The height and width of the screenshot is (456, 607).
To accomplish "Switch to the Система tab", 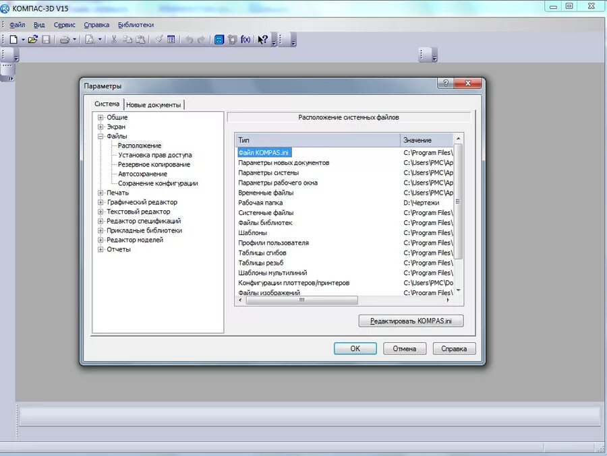I will click(x=107, y=104).
